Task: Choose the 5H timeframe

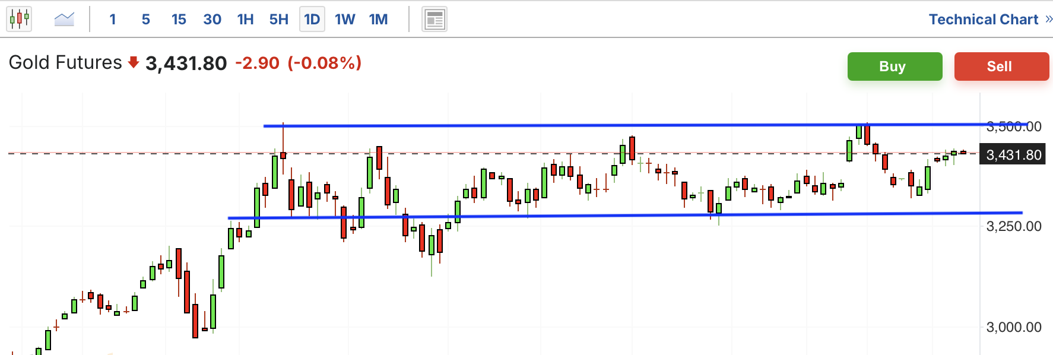Action: [279, 20]
